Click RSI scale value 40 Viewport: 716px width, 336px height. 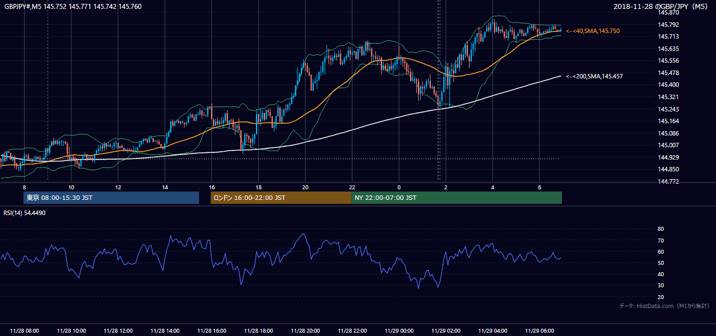[661, 274]
